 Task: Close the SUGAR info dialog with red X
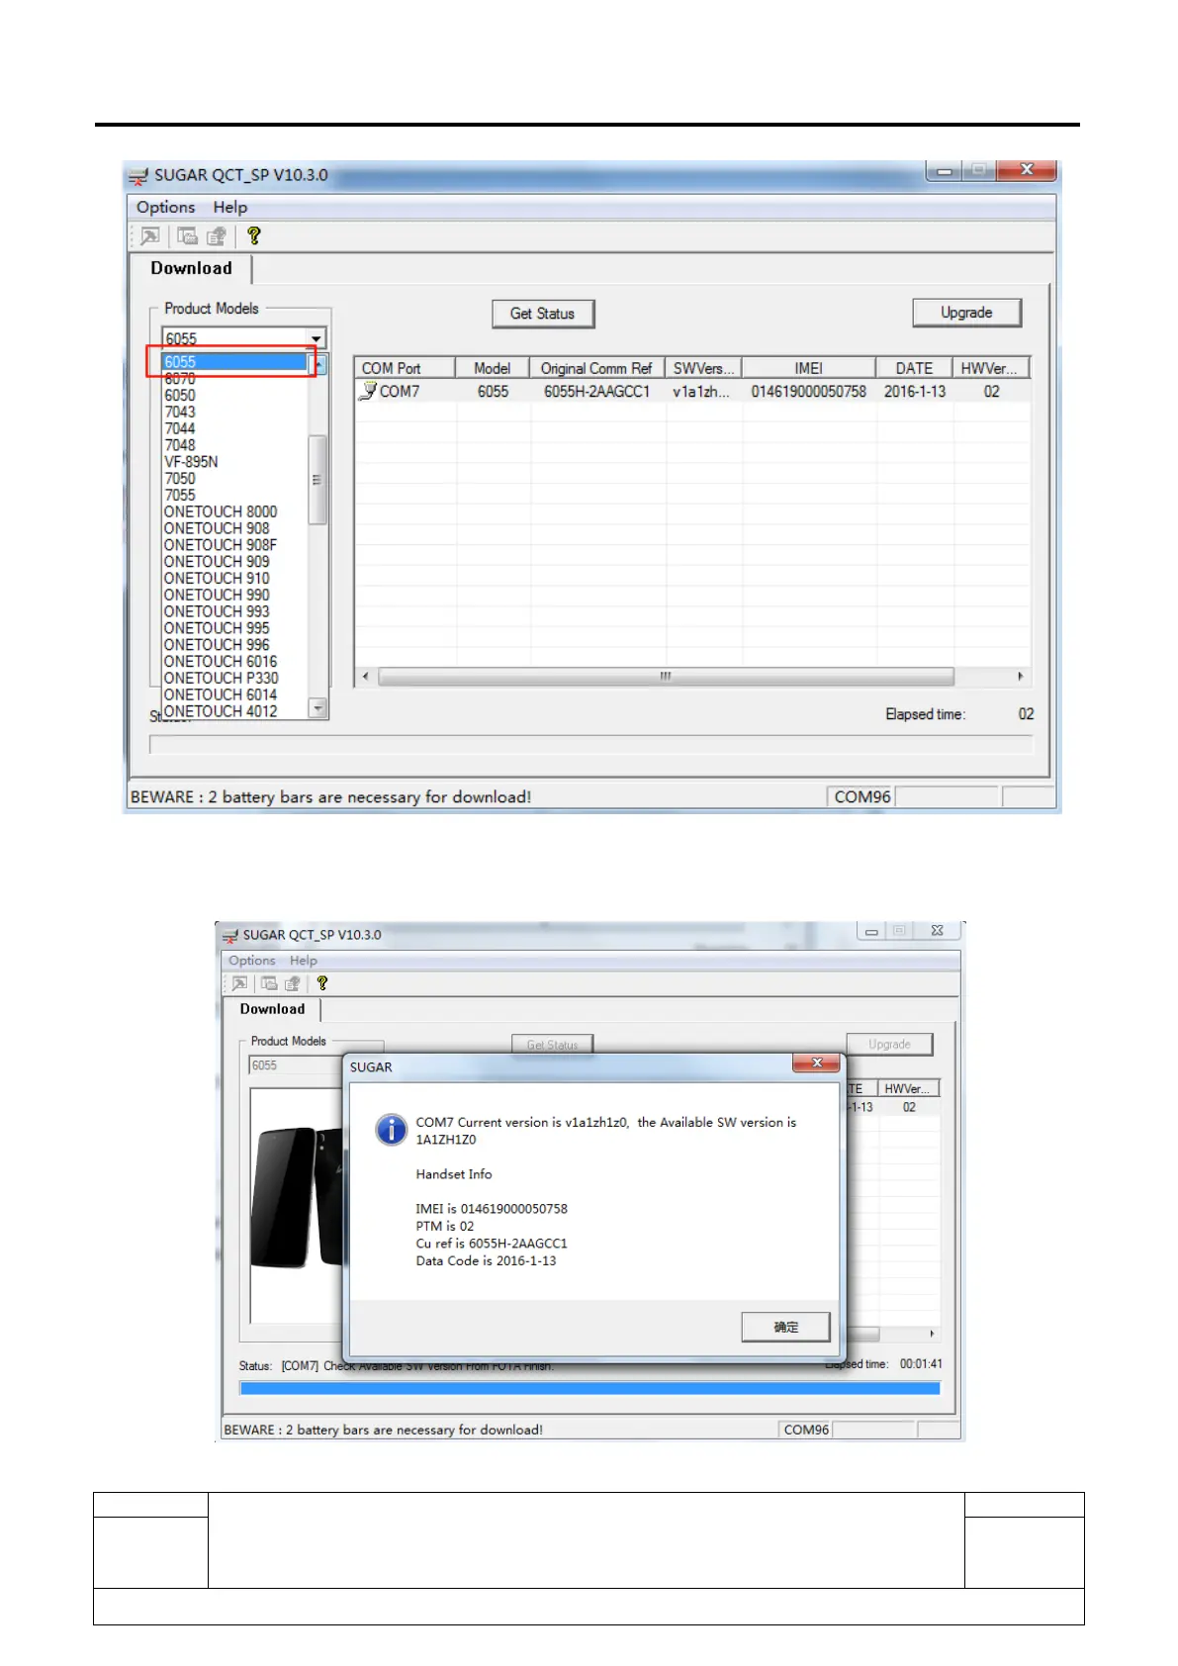click(817, 1063)
